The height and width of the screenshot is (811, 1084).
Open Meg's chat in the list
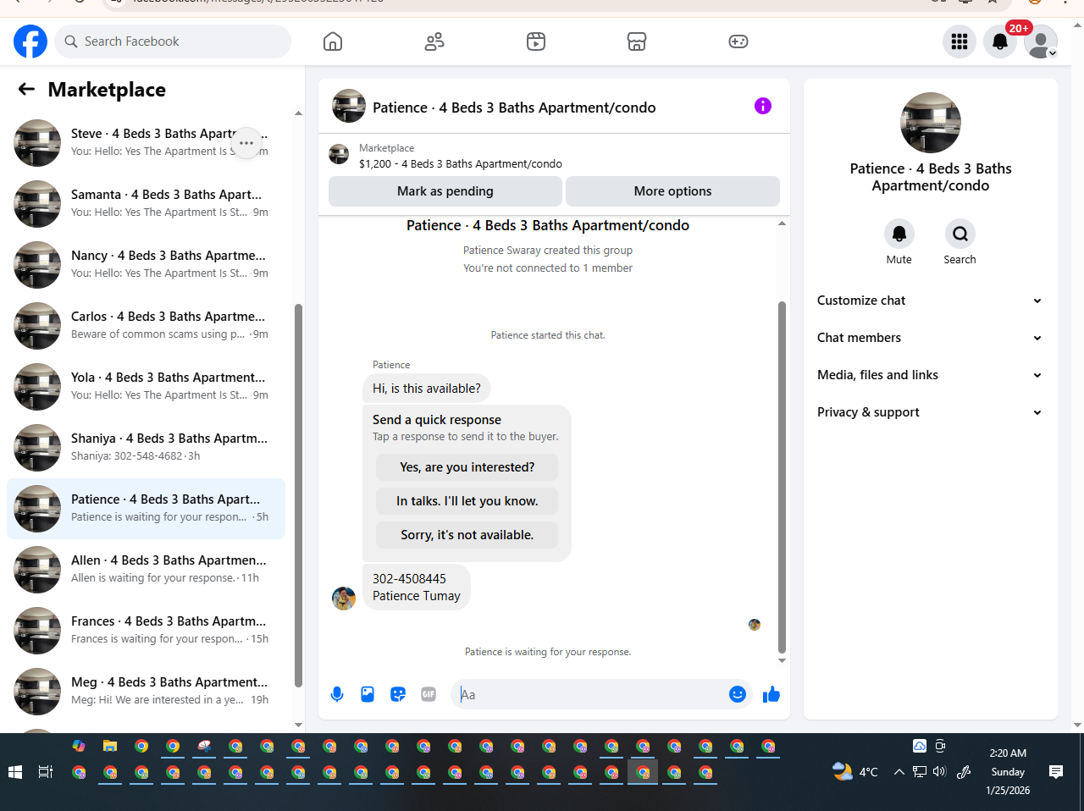coord(146,692)
